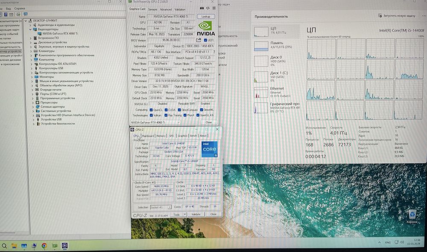Select Ethernet in Task Manager performance list

click(x=276, y=92)
